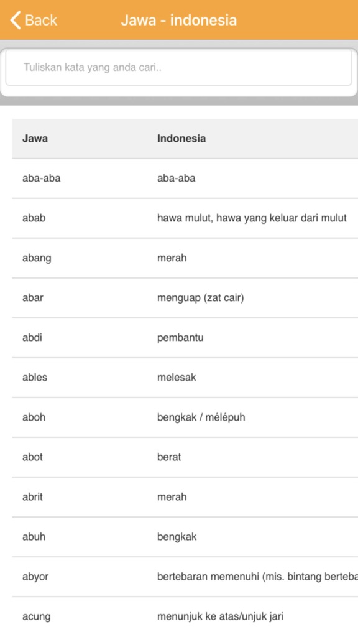
Task: Click the search input field
Action: click(x=179, y=68)
